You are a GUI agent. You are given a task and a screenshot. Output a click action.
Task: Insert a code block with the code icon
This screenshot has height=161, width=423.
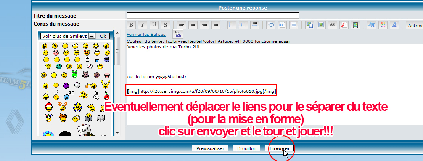[x=282, y=25]
